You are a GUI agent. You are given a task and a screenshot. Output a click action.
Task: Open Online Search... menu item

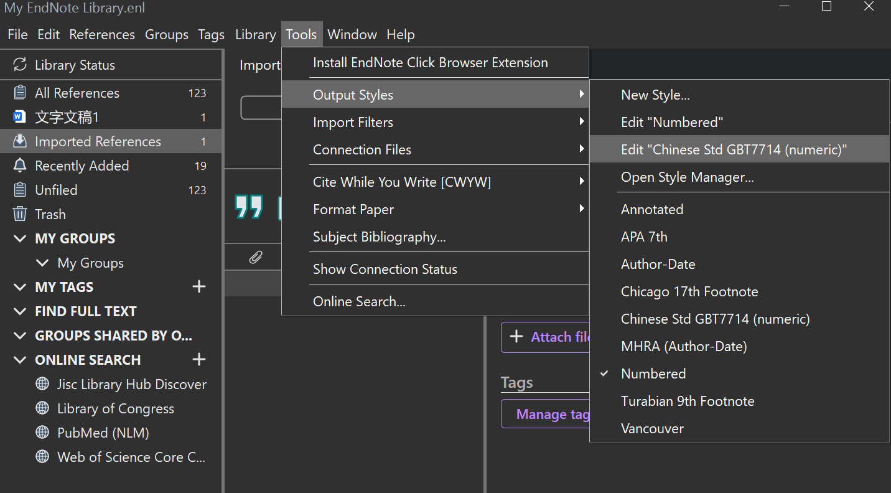pos(435,301)
